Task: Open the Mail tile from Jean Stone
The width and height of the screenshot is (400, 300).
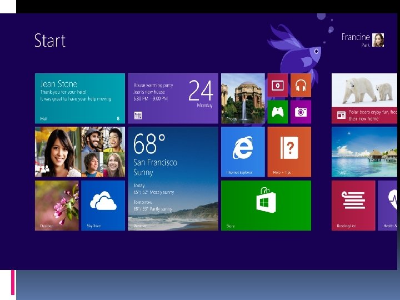Action: [80, 98]
